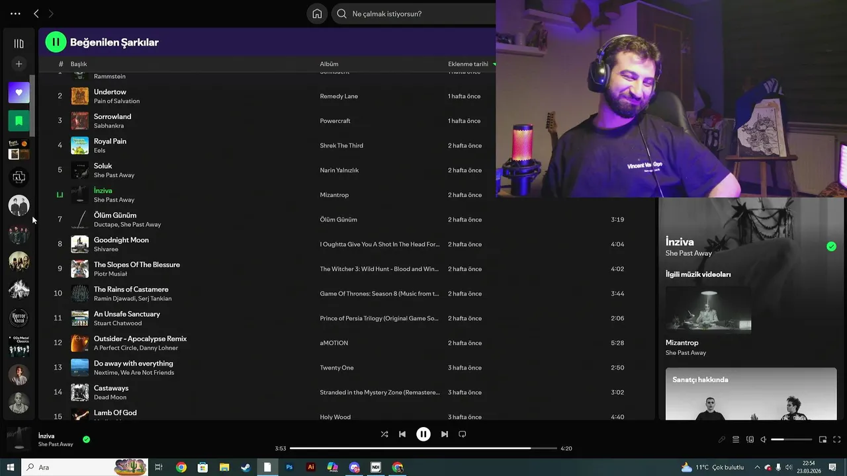Open the 00s Metal Classics playlist in the sidebar

(19, 346)
